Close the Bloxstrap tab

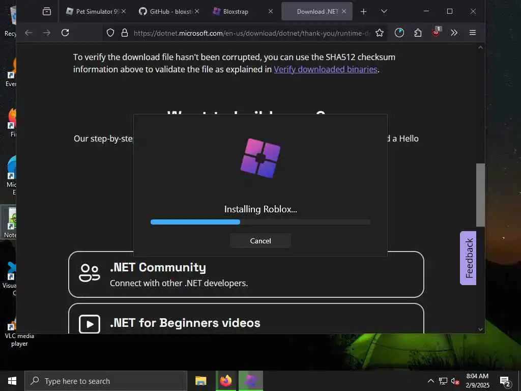point(271,11)
